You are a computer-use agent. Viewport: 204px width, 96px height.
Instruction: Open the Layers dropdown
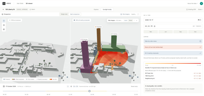(x=133, y=14)
